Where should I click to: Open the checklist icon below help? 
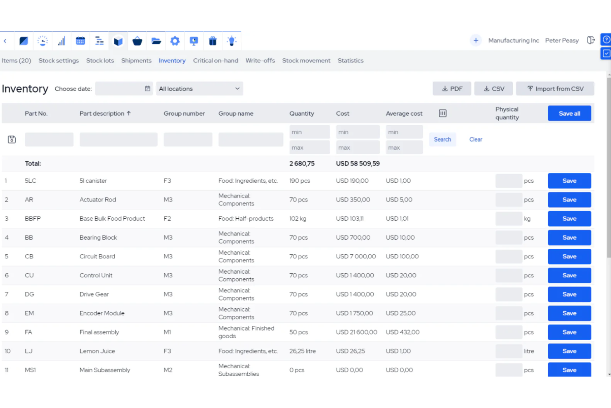tap(606, 53)
